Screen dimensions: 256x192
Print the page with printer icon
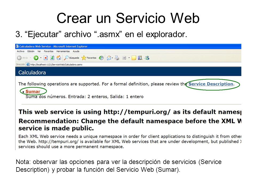pos(117,58)
